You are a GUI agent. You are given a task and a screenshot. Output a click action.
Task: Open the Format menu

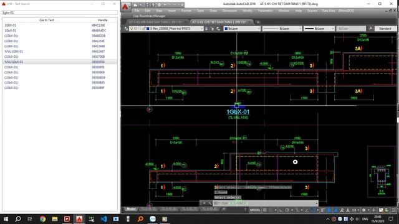(x=186, y=11)
